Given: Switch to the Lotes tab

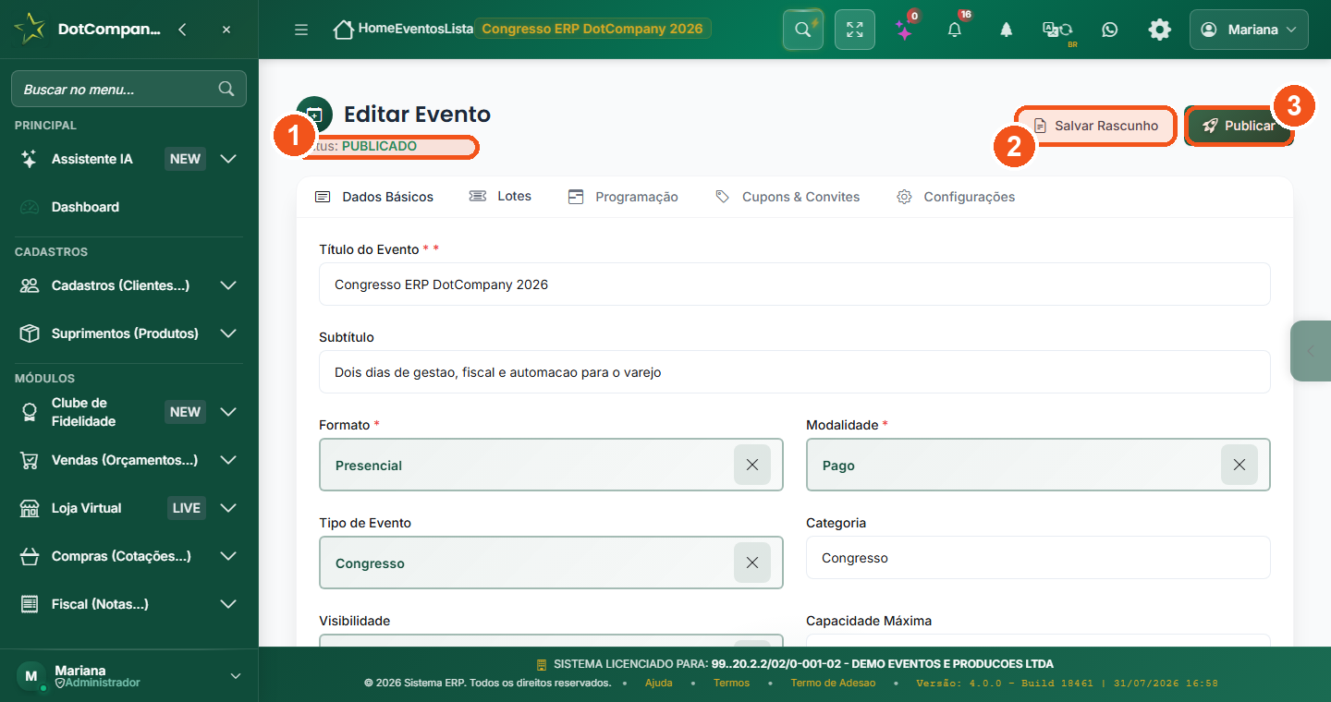Looking at the screenshot, I should [500, 196].
